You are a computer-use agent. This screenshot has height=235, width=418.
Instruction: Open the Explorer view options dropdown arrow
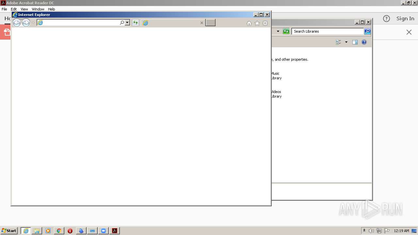point(346,42)
